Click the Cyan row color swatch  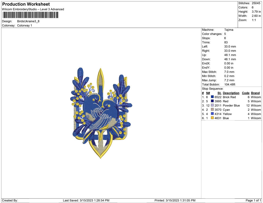[212, 110]
